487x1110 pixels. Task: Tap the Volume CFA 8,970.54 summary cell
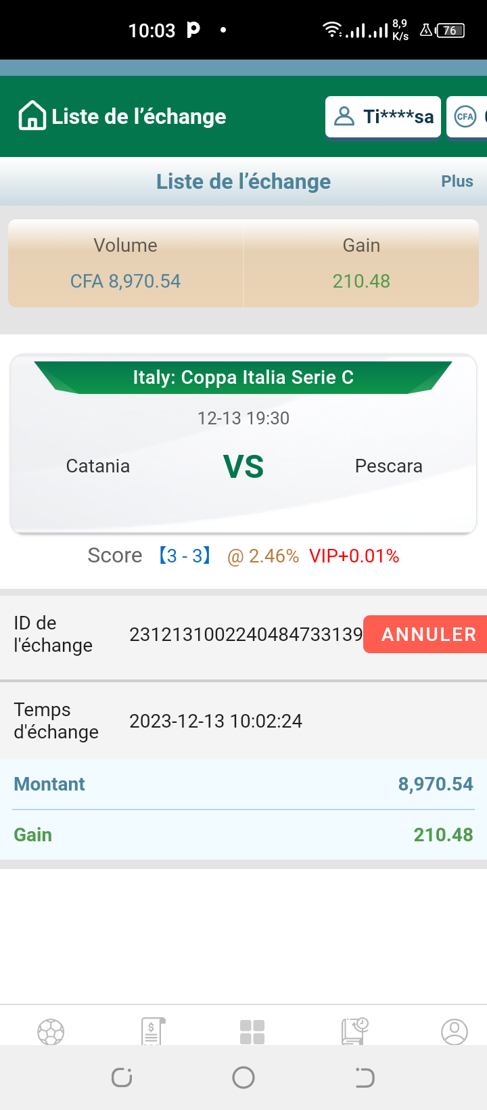[126, 263]
